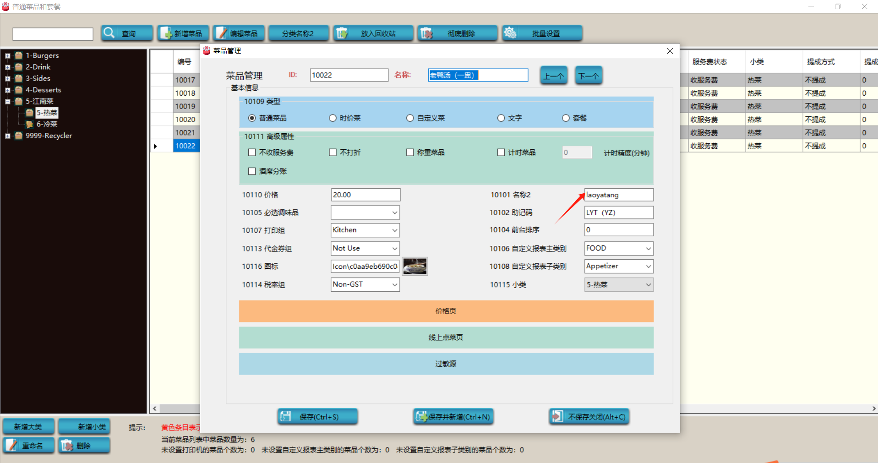Check the 称重菜品 checkbox
Viewport: 878px width, 463px height.
coord(410,153)
